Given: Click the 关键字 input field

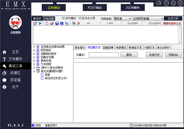Looking at the screenshot, I should coord(104,55).
